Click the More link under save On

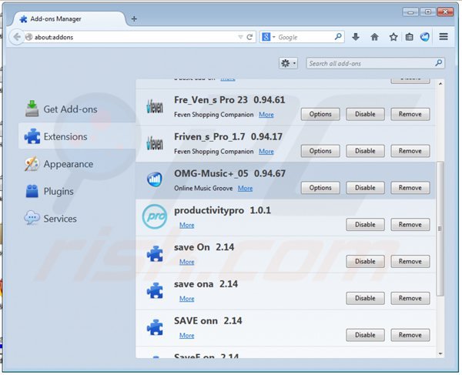click(186, 262)
